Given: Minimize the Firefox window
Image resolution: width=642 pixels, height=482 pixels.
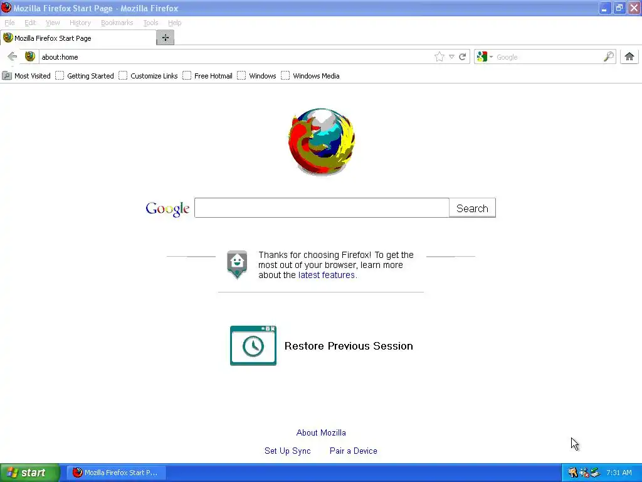Looking at the screenshot, I should click(604, 8).
